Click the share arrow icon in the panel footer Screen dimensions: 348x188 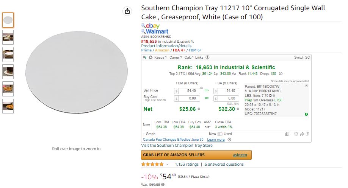[x=302, y=134]
